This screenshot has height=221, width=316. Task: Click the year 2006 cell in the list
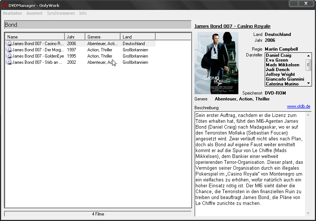point(71,44)
